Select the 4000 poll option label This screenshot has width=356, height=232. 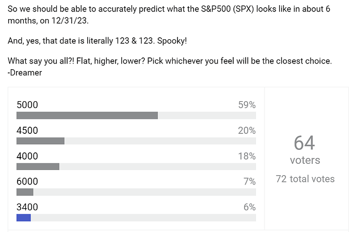(27, 156)
